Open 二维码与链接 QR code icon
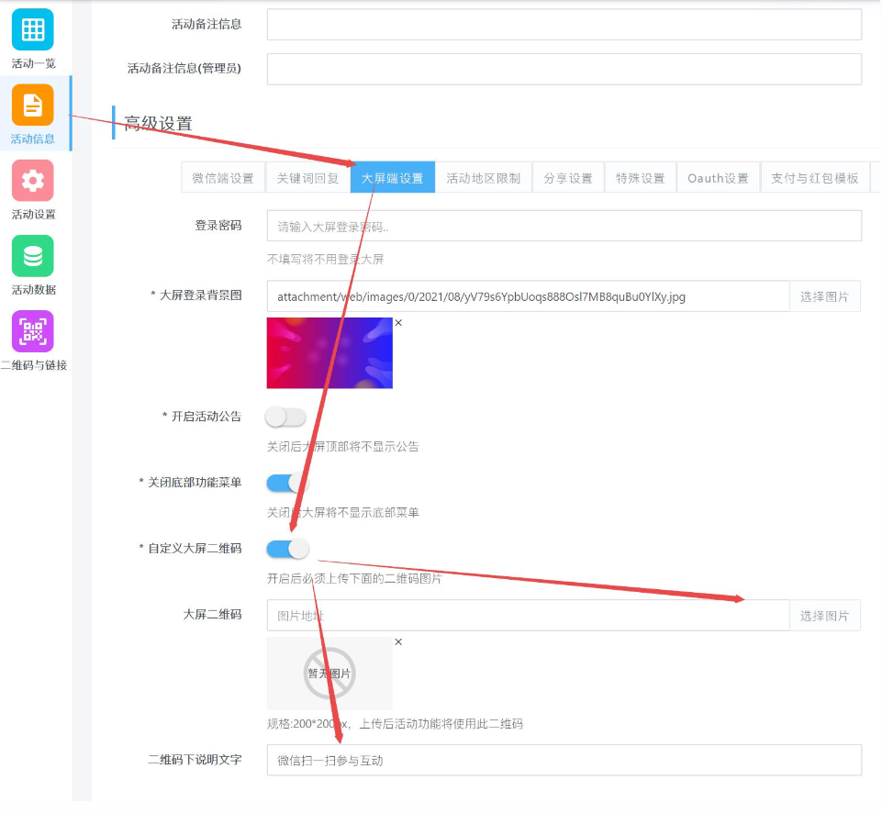This screenshot has width=882, height=813. 33,331
